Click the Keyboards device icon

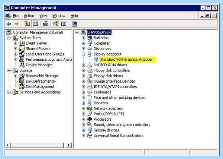(x=90, y=92)
